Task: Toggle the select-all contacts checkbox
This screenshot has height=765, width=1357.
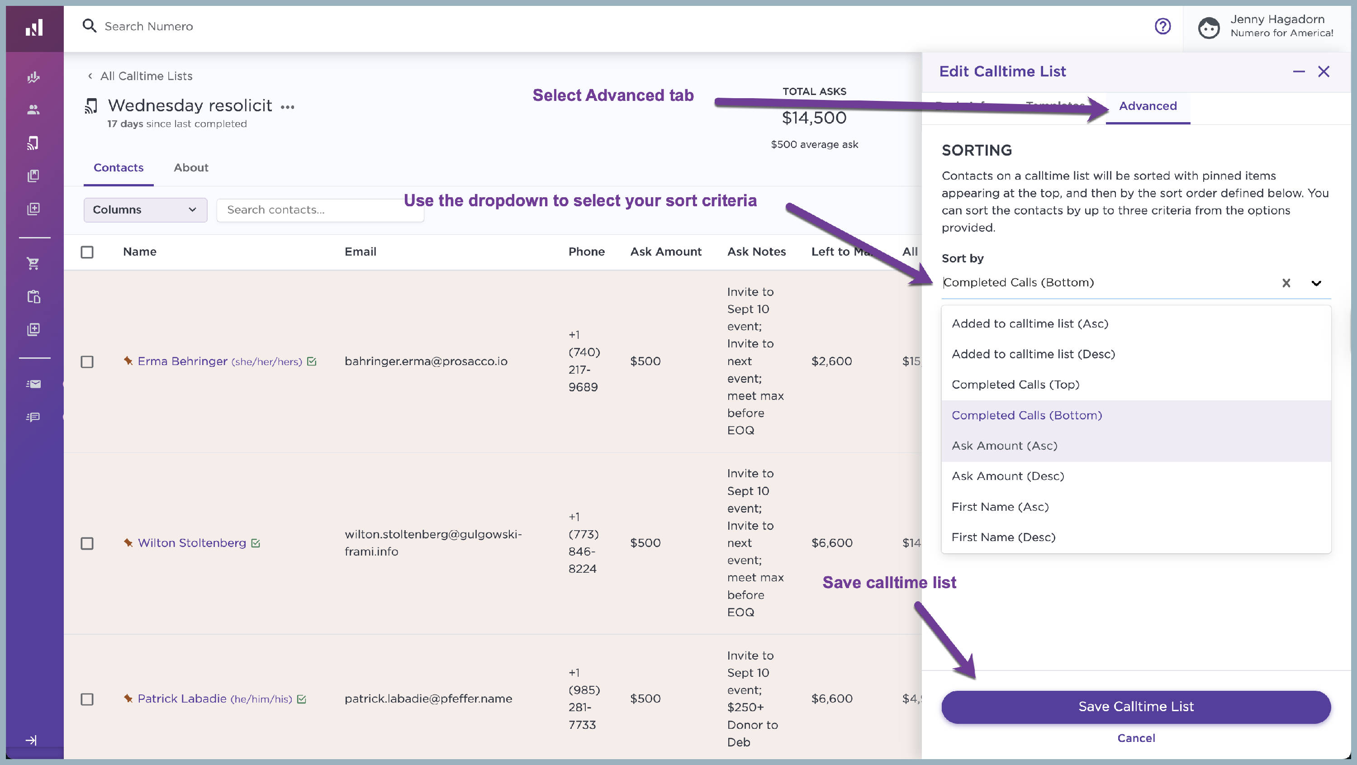Action: tap(87, 252)
